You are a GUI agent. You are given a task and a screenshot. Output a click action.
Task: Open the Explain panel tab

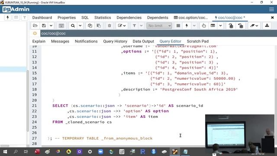pos(39,41)
